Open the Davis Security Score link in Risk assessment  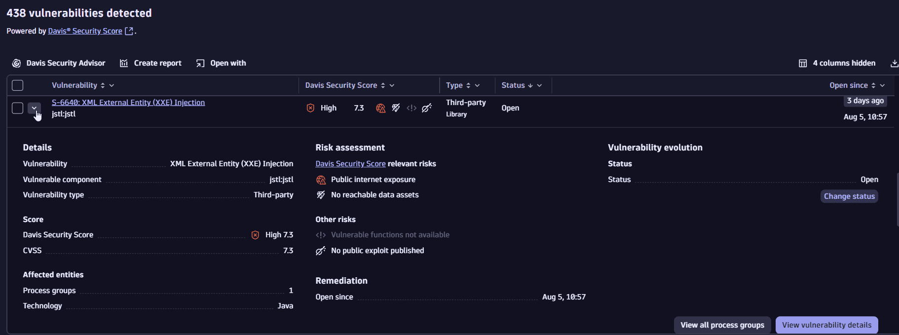tap(350, 164)
